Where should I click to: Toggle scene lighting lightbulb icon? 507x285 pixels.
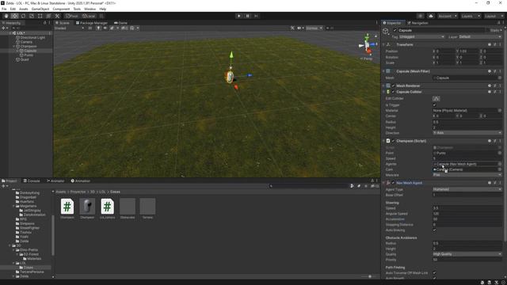click(x=98, y=28)
